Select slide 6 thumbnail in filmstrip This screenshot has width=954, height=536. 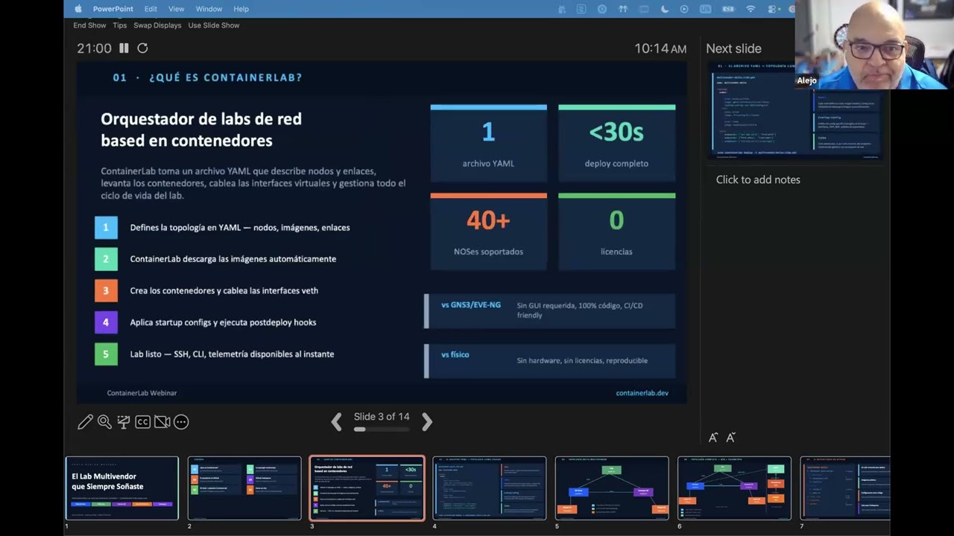click(x=734, y=488)
